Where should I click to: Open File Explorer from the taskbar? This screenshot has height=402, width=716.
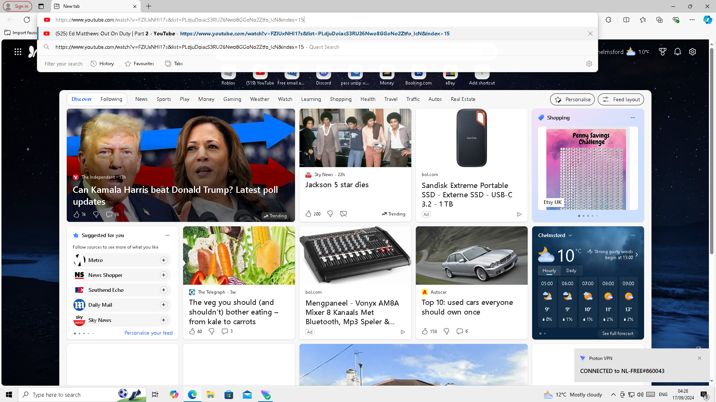210,395
